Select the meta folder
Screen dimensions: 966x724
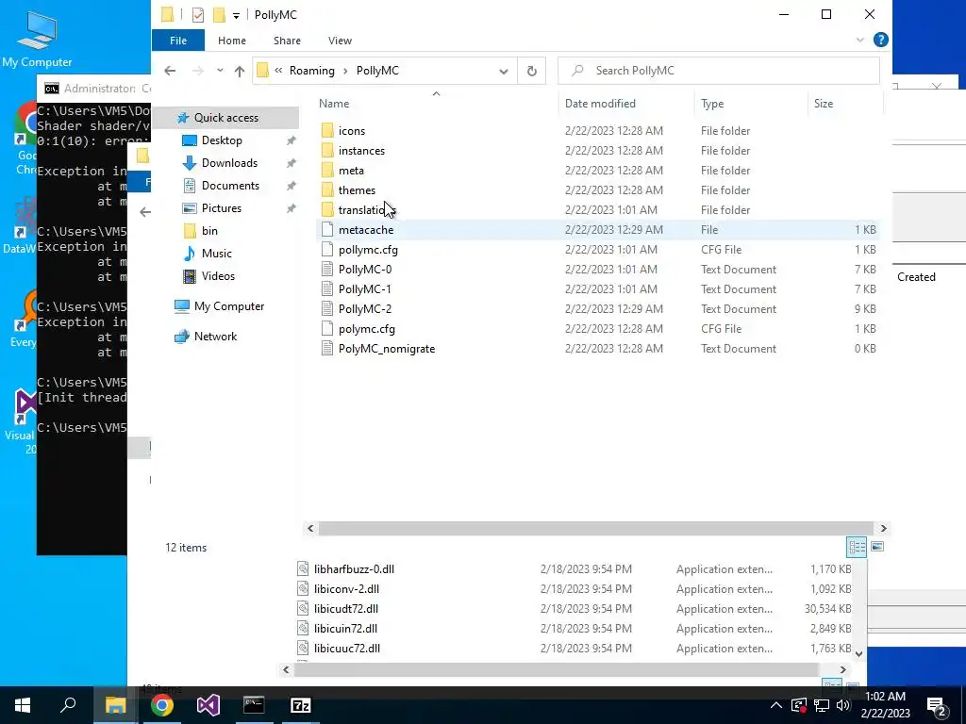click(351, 170)
